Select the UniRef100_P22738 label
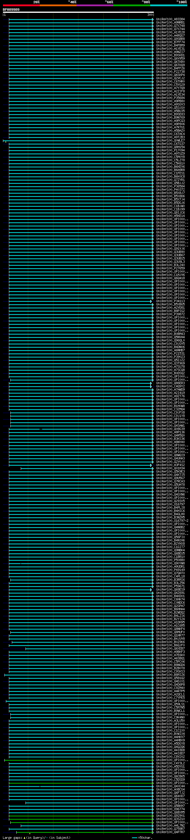The height and width of the screenshot is (840, 190). (x=170, y=72)
